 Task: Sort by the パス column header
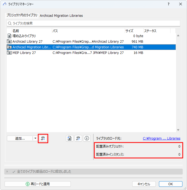pyautogui.click(x=88, y=31)
